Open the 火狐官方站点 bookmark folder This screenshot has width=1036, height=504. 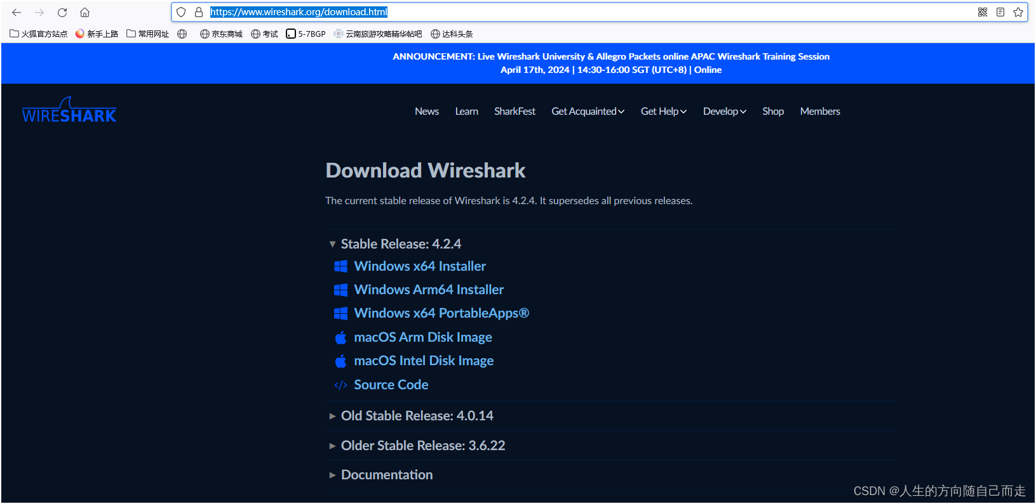pyautogui.click(x=39, y=34)
